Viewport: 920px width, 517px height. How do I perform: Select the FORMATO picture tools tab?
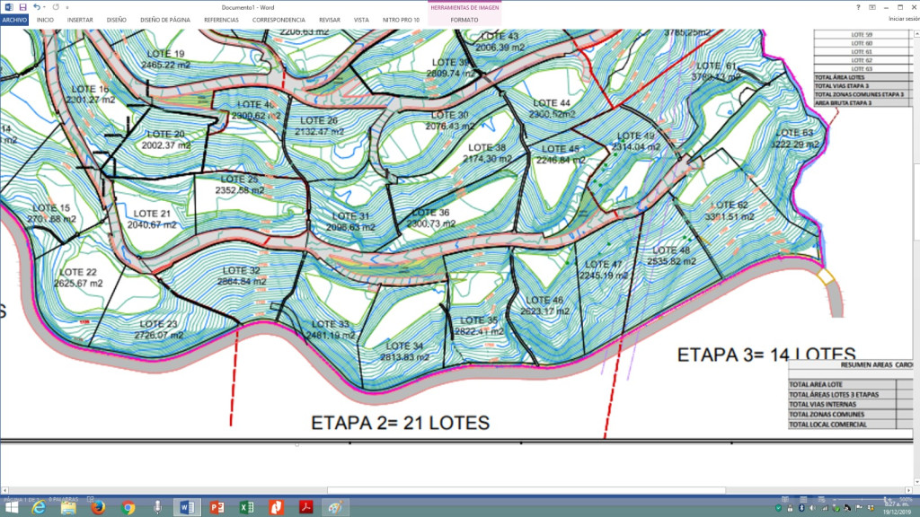464,20
